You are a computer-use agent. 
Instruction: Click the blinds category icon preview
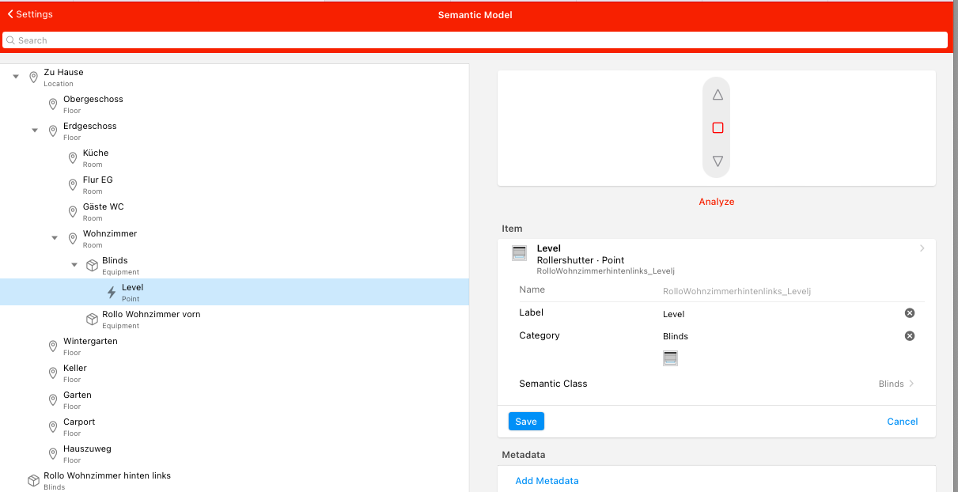pyautogui.click(x=670, y=358)
